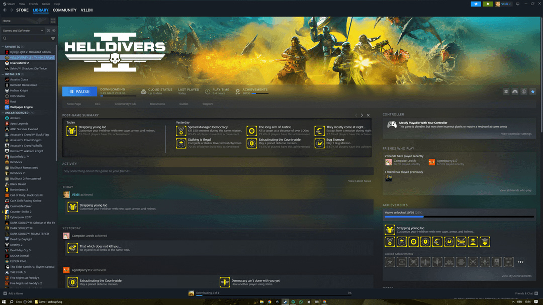Open account dropdown next to avatar
This screenshot has width=543, height=305.
(x=506, y=4)
